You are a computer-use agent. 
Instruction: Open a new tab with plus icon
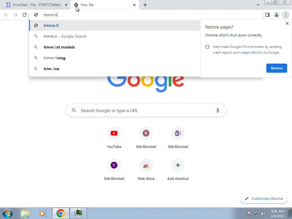click(145, 5)
